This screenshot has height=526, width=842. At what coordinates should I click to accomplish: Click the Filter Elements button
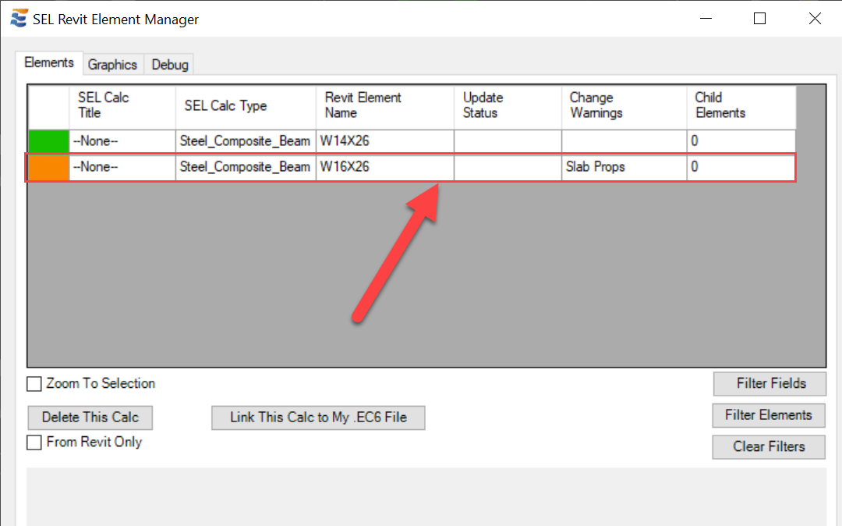pos(769,415)
